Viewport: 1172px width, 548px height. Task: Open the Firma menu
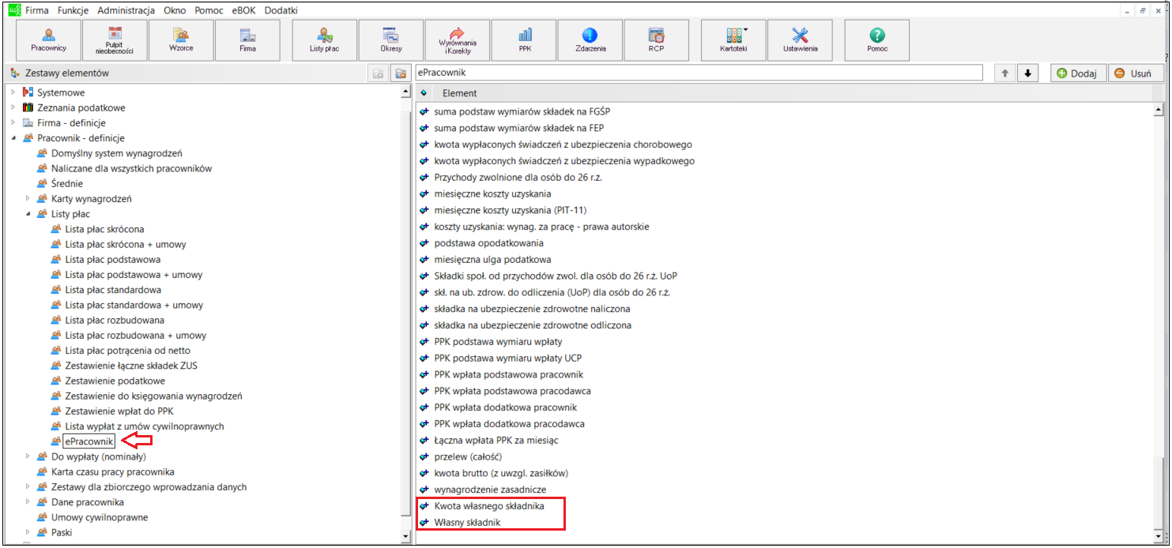coord(36,10)
